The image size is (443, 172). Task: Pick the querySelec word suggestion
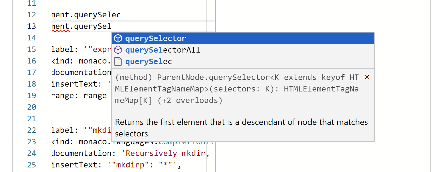point(148,62)
